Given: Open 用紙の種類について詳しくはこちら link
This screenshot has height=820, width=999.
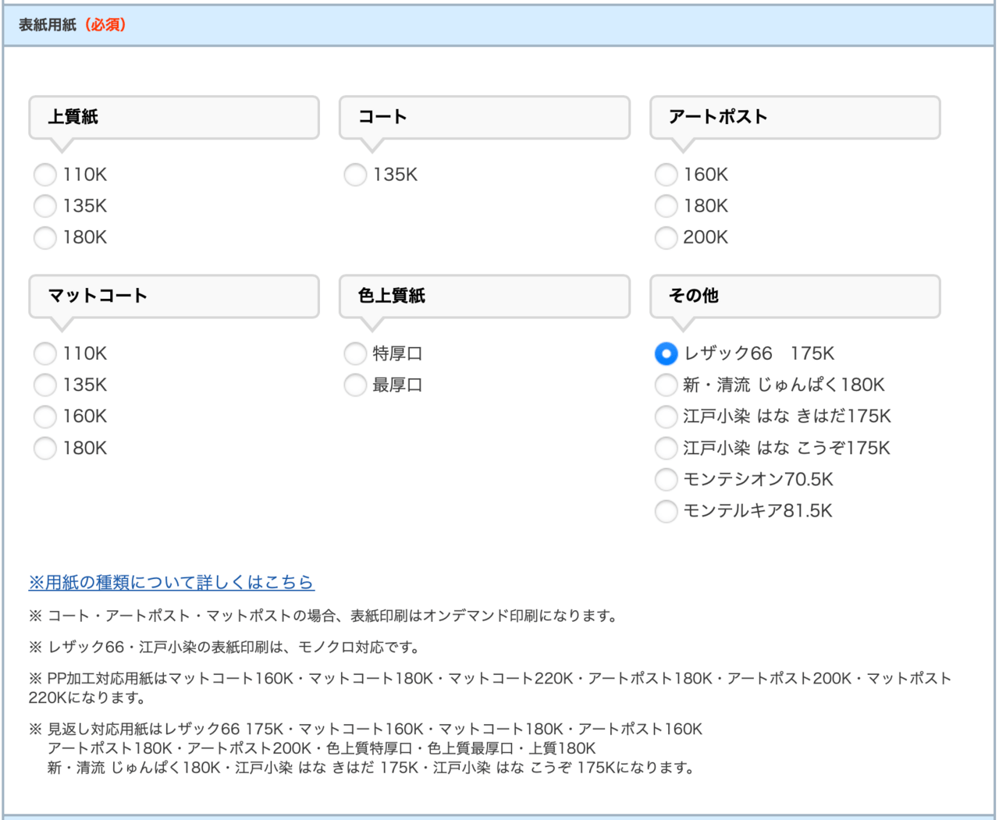Looking at the screenshot, I should coord(171,582).
